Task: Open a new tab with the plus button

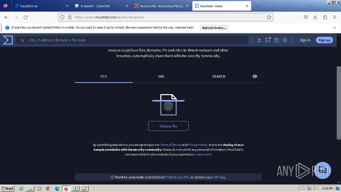Action: click(257, 6)
